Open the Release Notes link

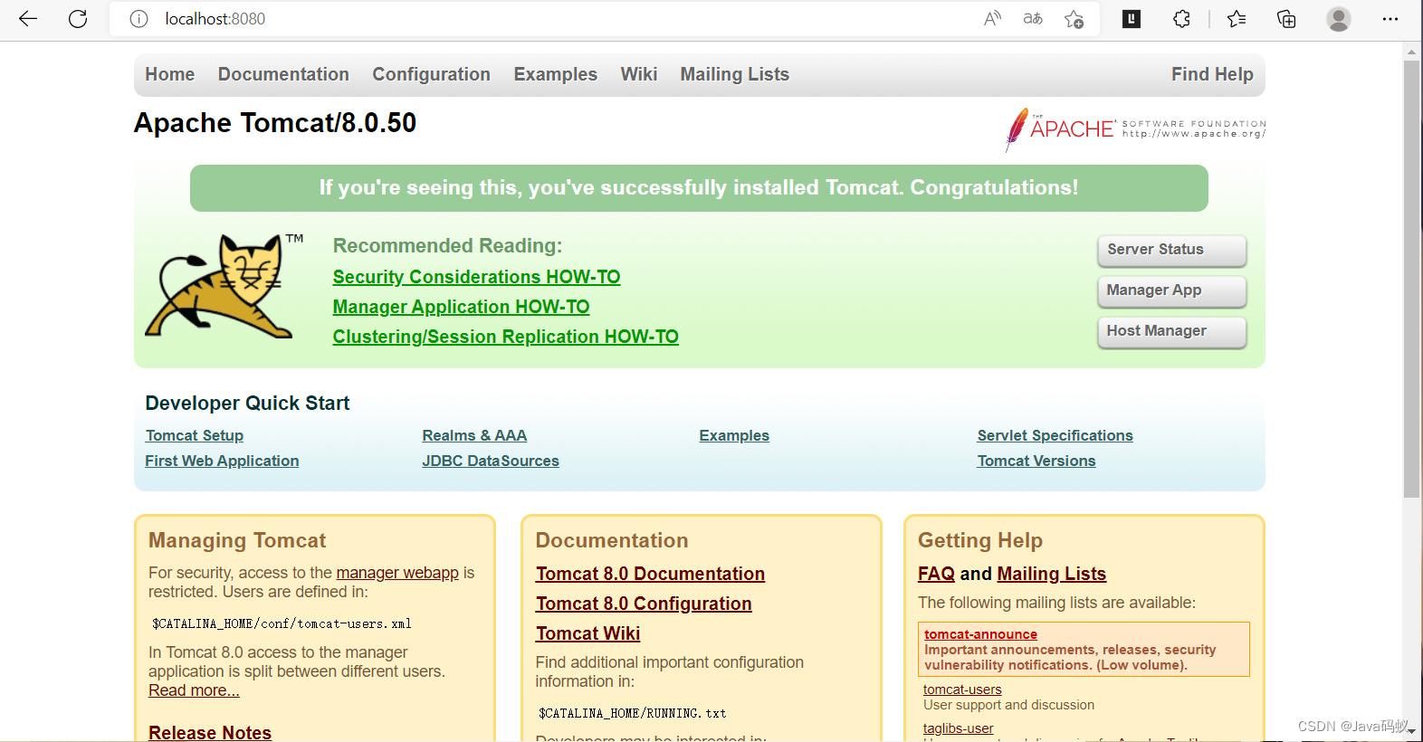(210, 732)
